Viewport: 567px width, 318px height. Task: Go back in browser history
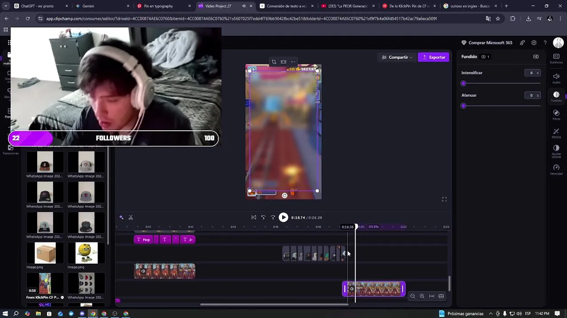tap(6, 19)
